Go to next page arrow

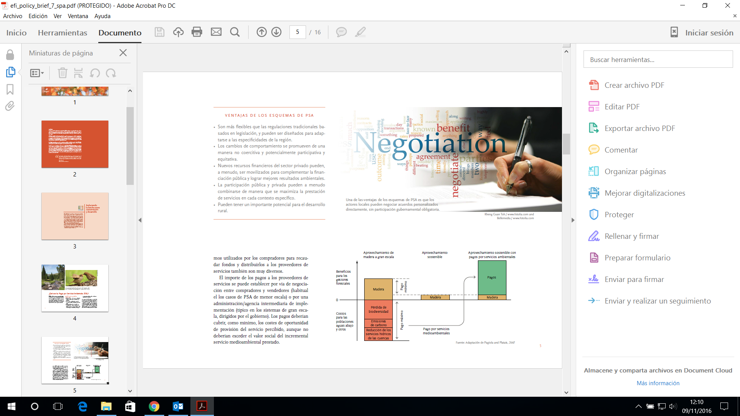pyautogui.click(x=276, y=32)
